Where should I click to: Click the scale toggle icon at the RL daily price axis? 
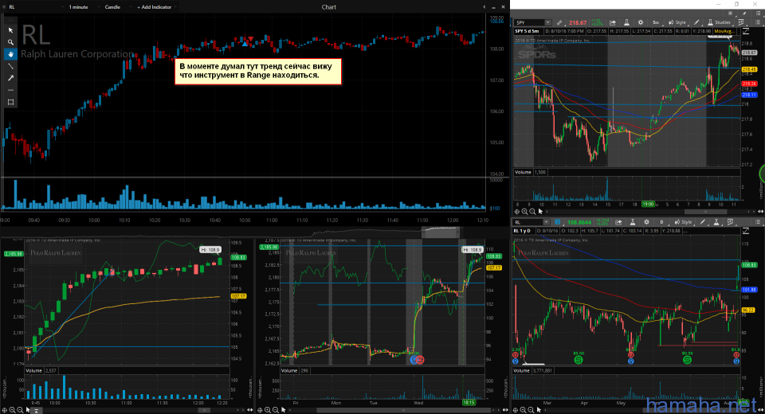(x=746, y=231)
